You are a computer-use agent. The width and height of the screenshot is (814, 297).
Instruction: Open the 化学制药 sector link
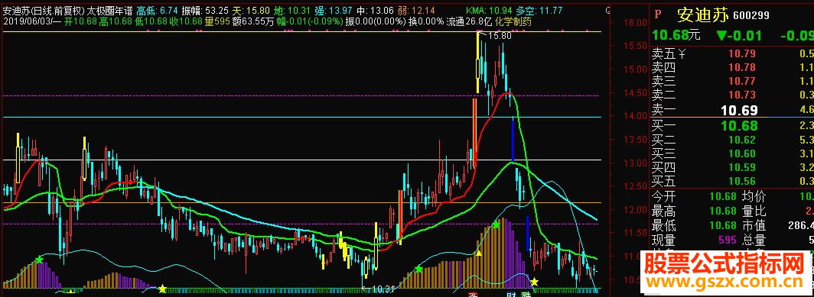coord(513,21)
